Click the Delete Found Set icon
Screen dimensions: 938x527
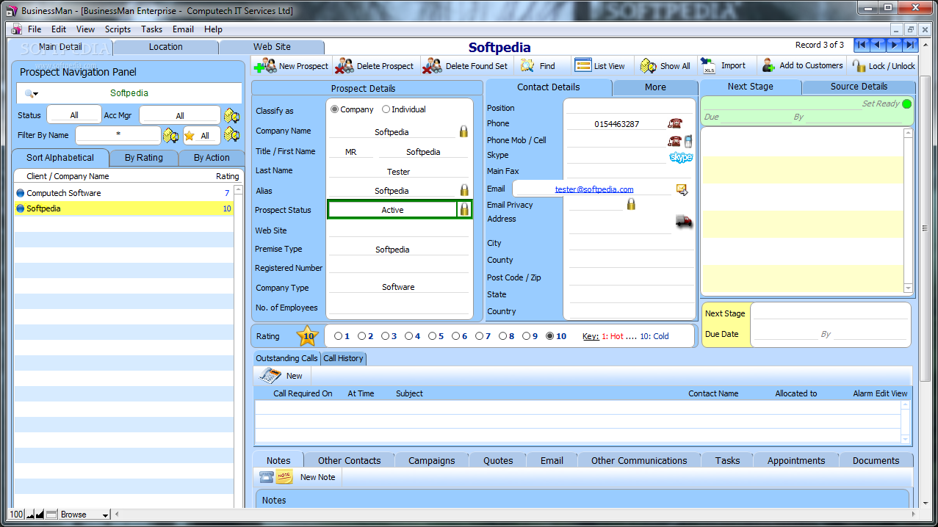pos(433,66)
